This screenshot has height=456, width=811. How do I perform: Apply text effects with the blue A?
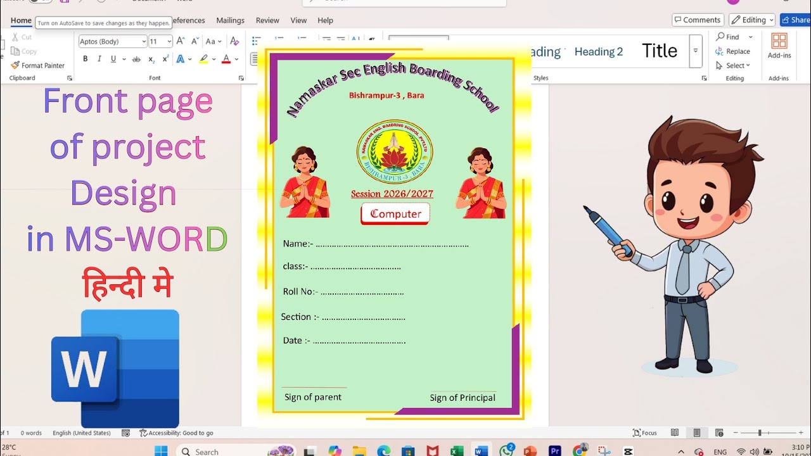[x=181, y=59]
